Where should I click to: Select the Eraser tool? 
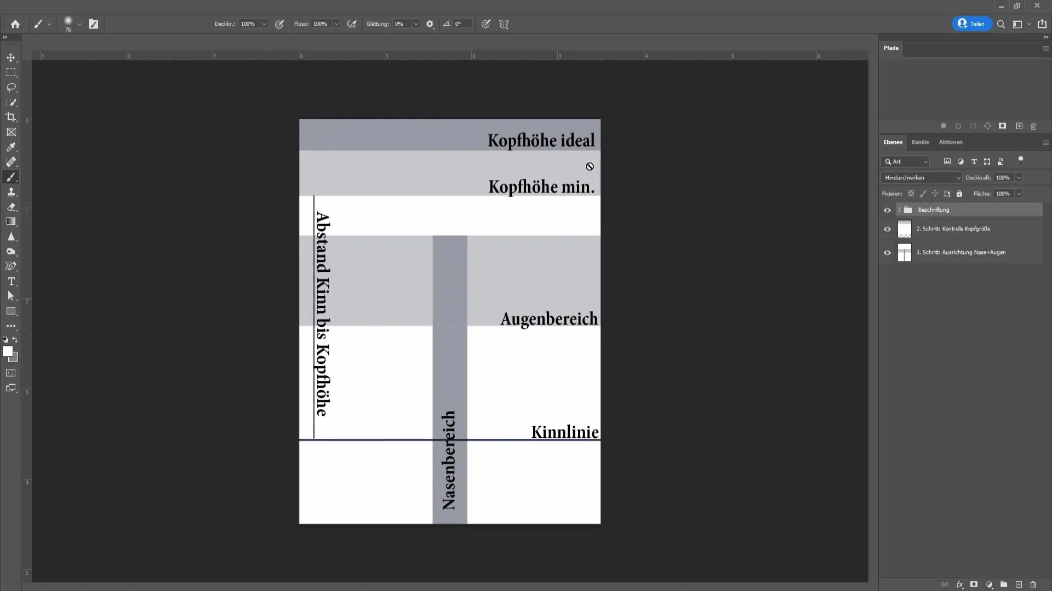[x=11, y=207]
